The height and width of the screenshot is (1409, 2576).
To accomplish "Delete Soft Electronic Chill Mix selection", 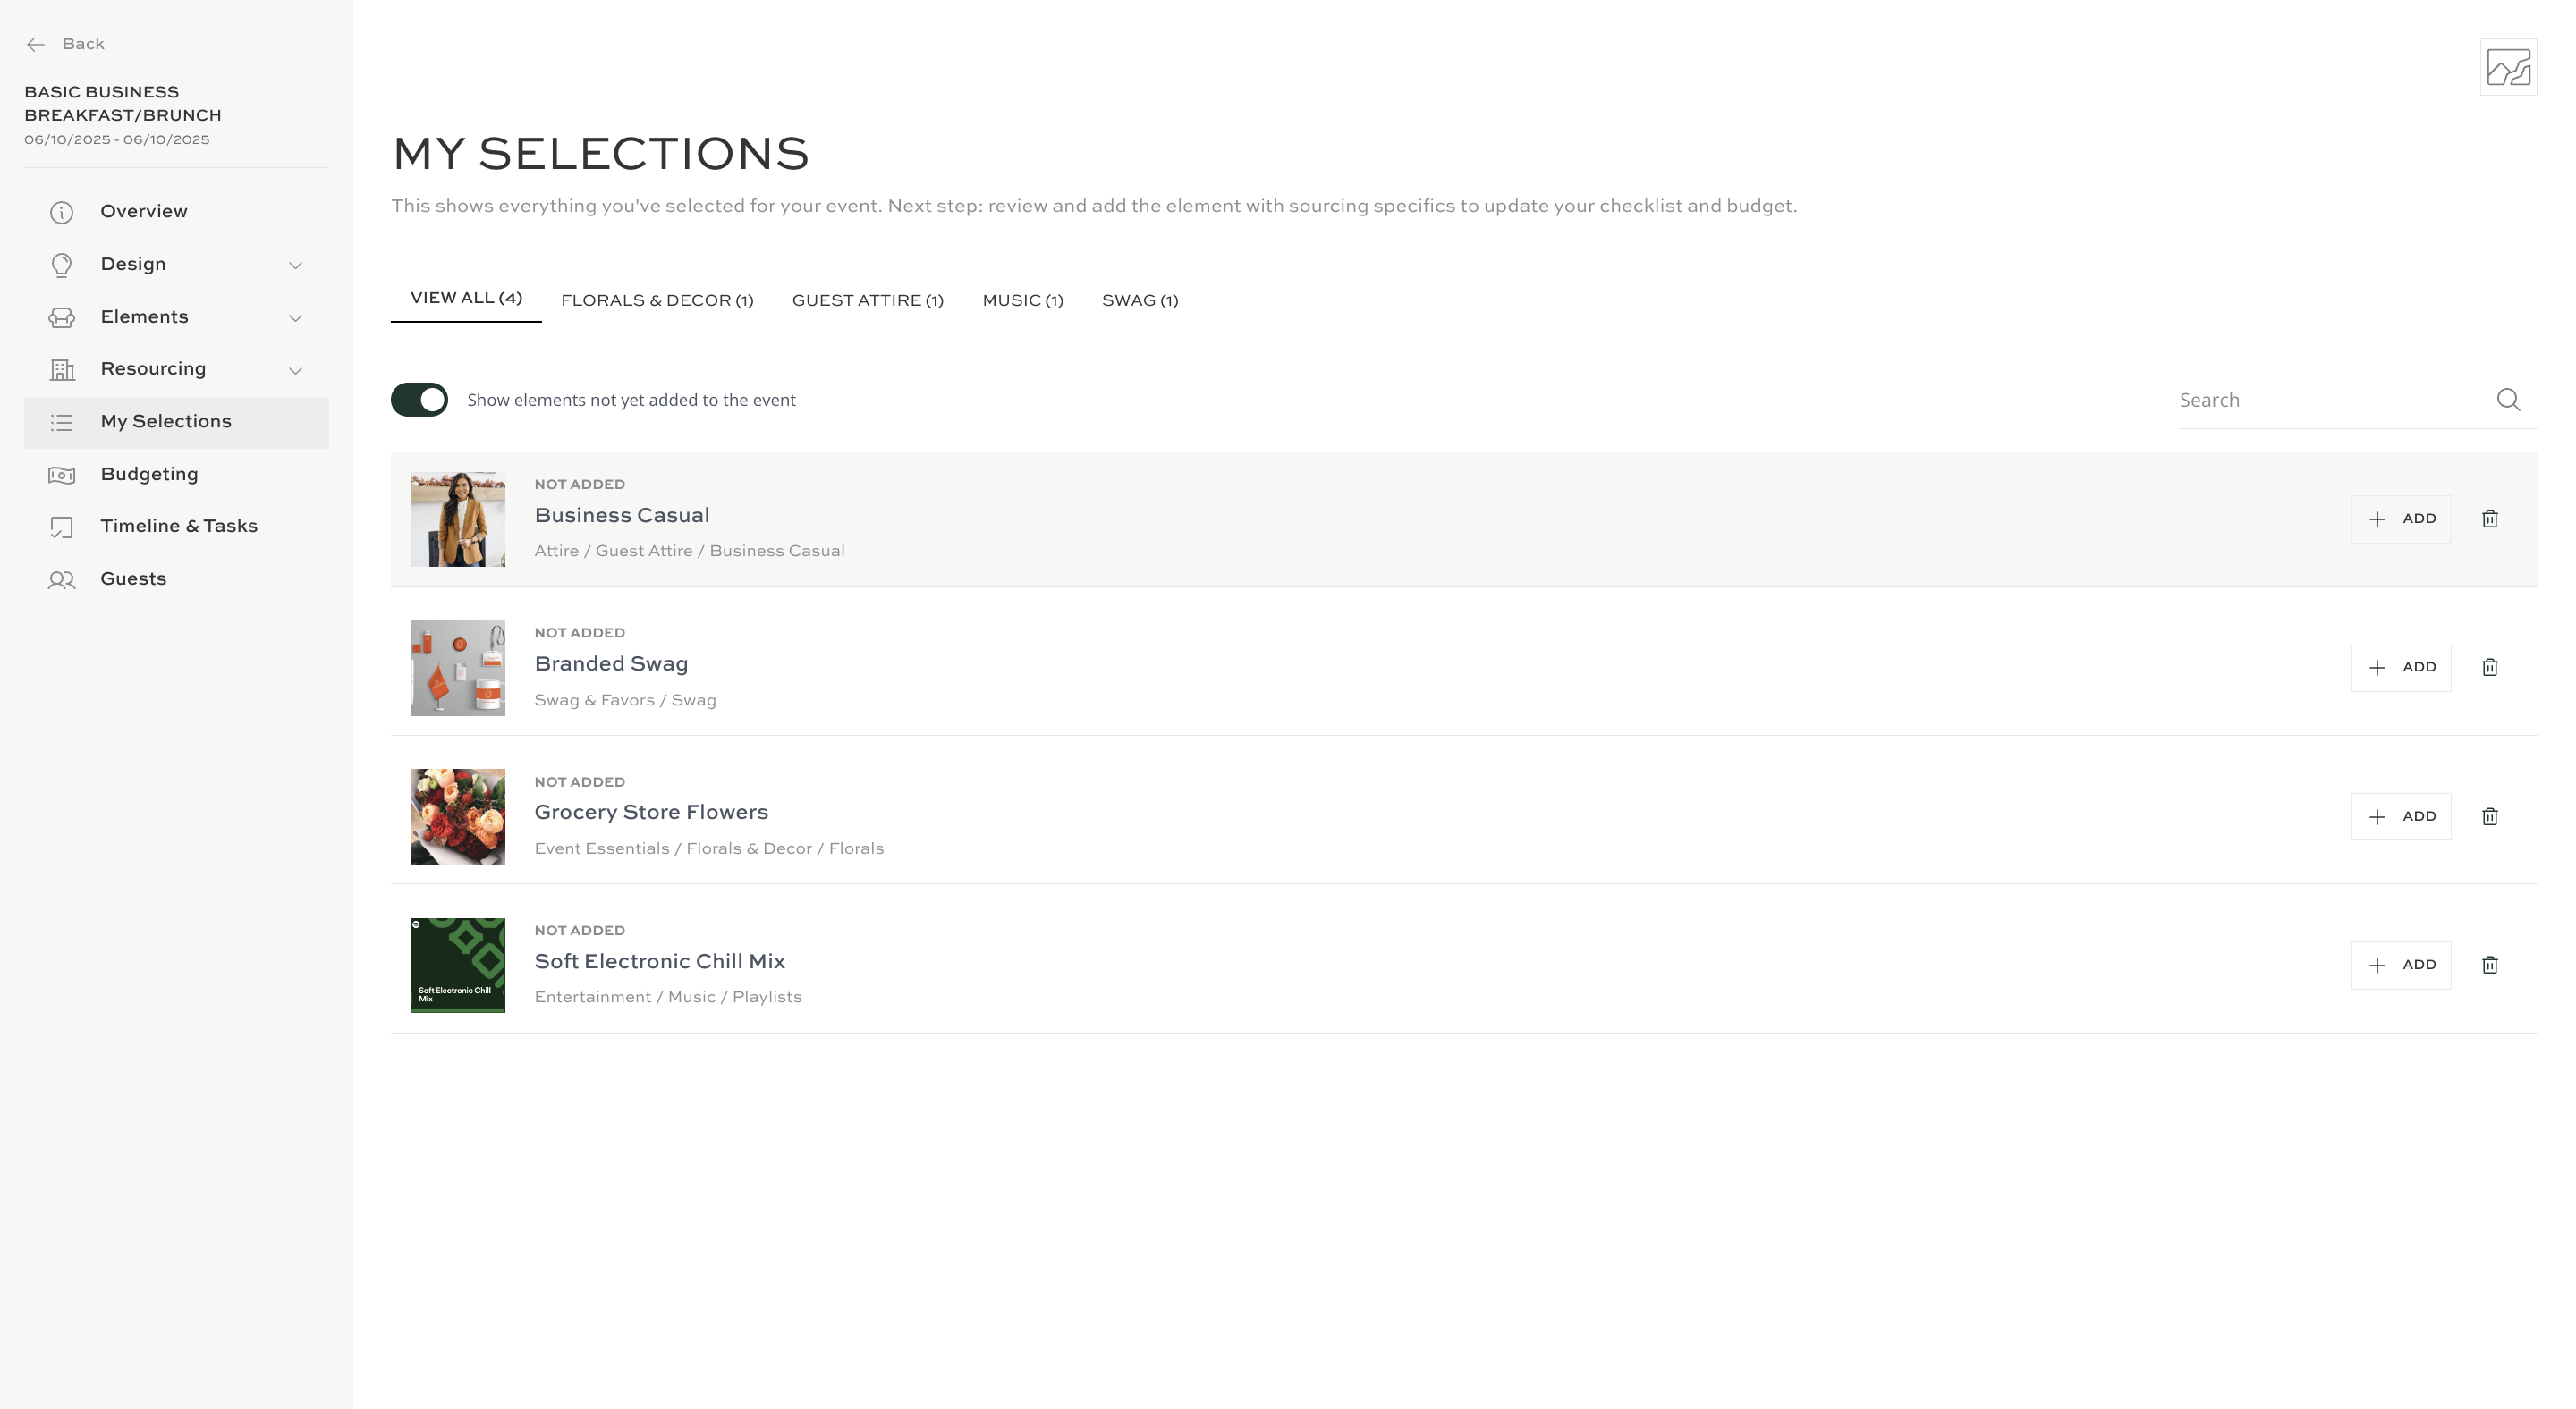I will click(x=2490, y=966).
